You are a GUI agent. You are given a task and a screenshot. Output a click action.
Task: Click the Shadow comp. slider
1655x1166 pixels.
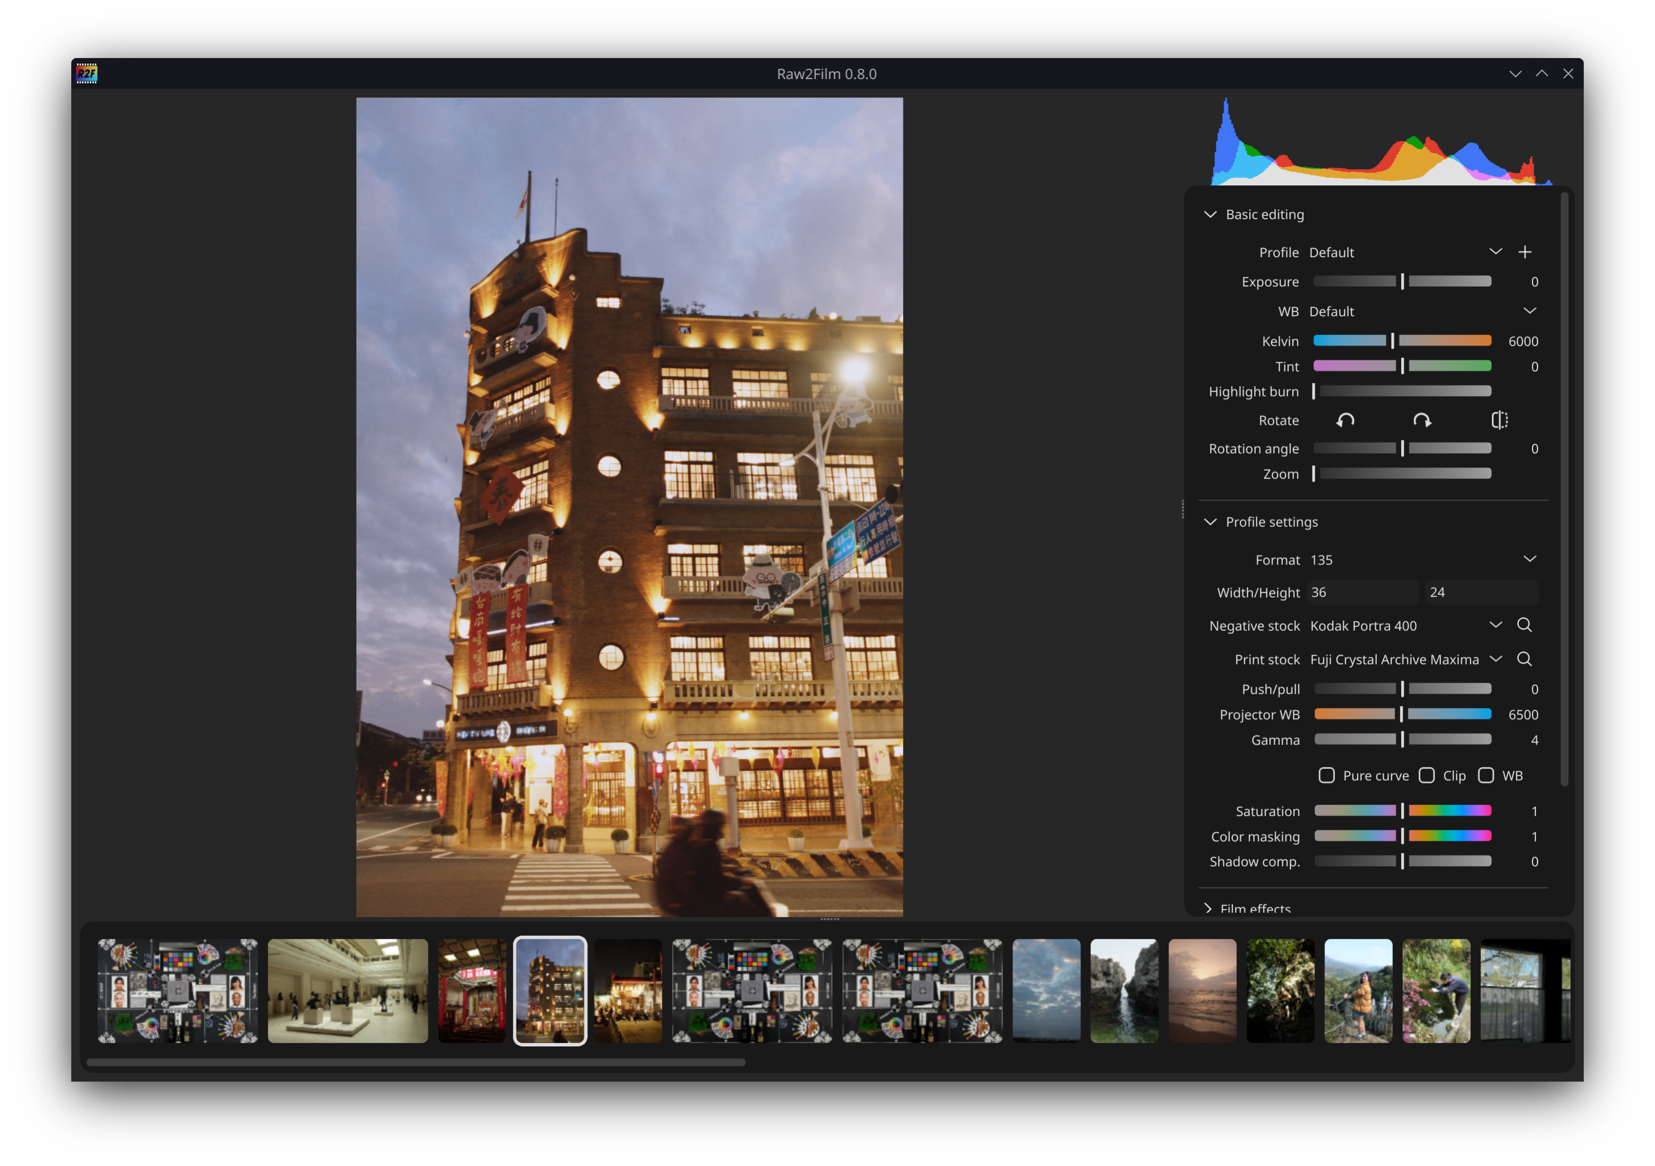pyautogui.click(x=1402, y=861)
